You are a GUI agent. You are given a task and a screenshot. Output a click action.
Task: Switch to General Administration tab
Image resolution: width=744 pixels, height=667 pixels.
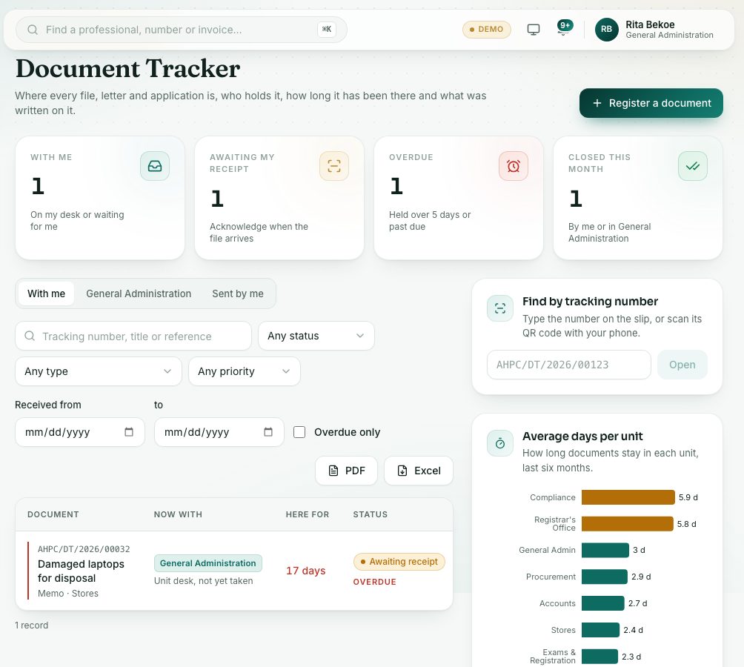click(139, 293)
